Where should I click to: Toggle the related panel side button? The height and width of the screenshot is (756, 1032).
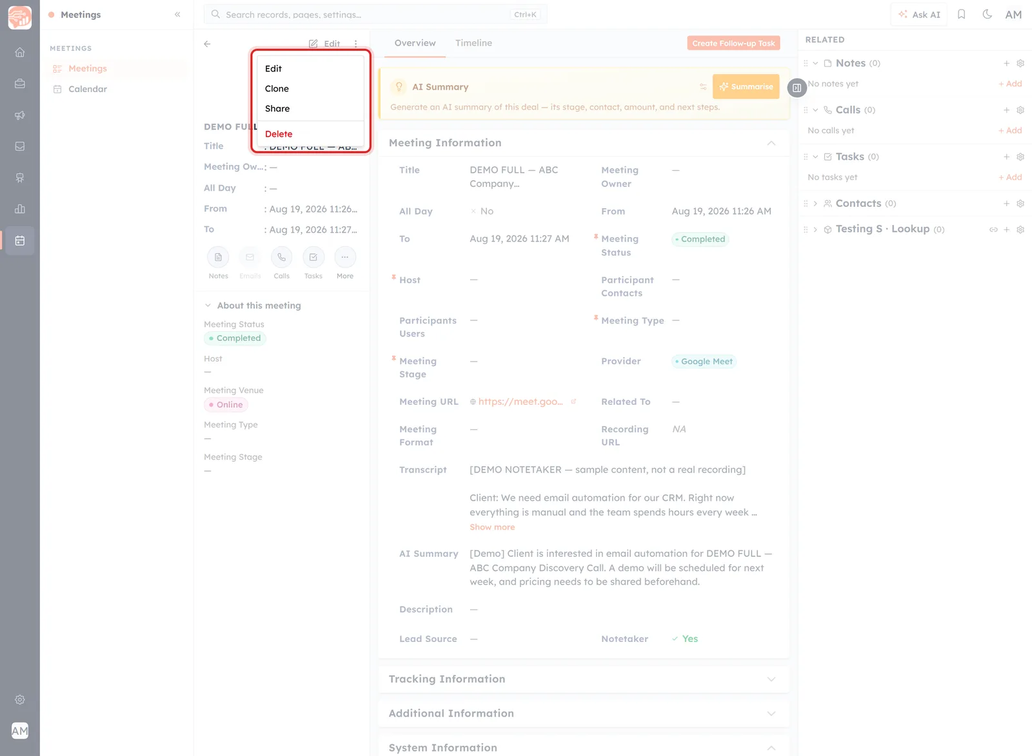[x=797, y=88]
